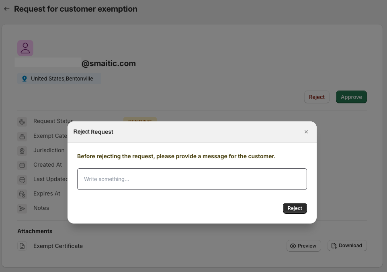Click the red-text Reject button beside Approve

pos(317,97)
